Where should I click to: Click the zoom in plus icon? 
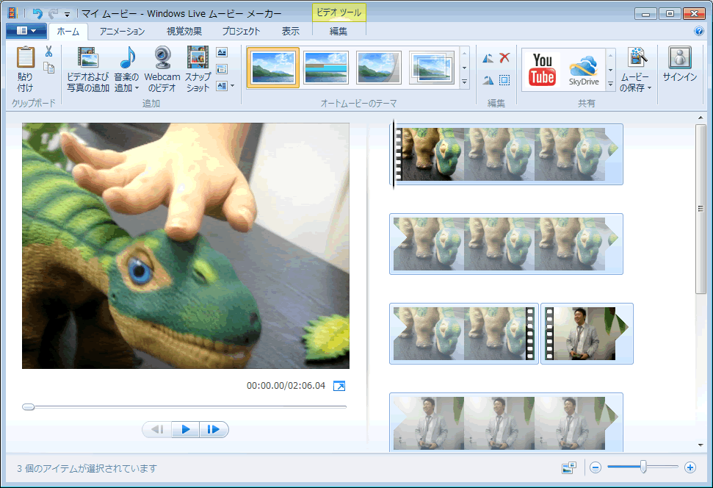(690, 467)
